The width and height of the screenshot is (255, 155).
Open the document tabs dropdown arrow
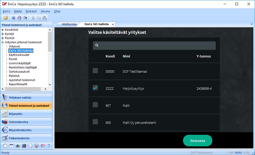252,24
